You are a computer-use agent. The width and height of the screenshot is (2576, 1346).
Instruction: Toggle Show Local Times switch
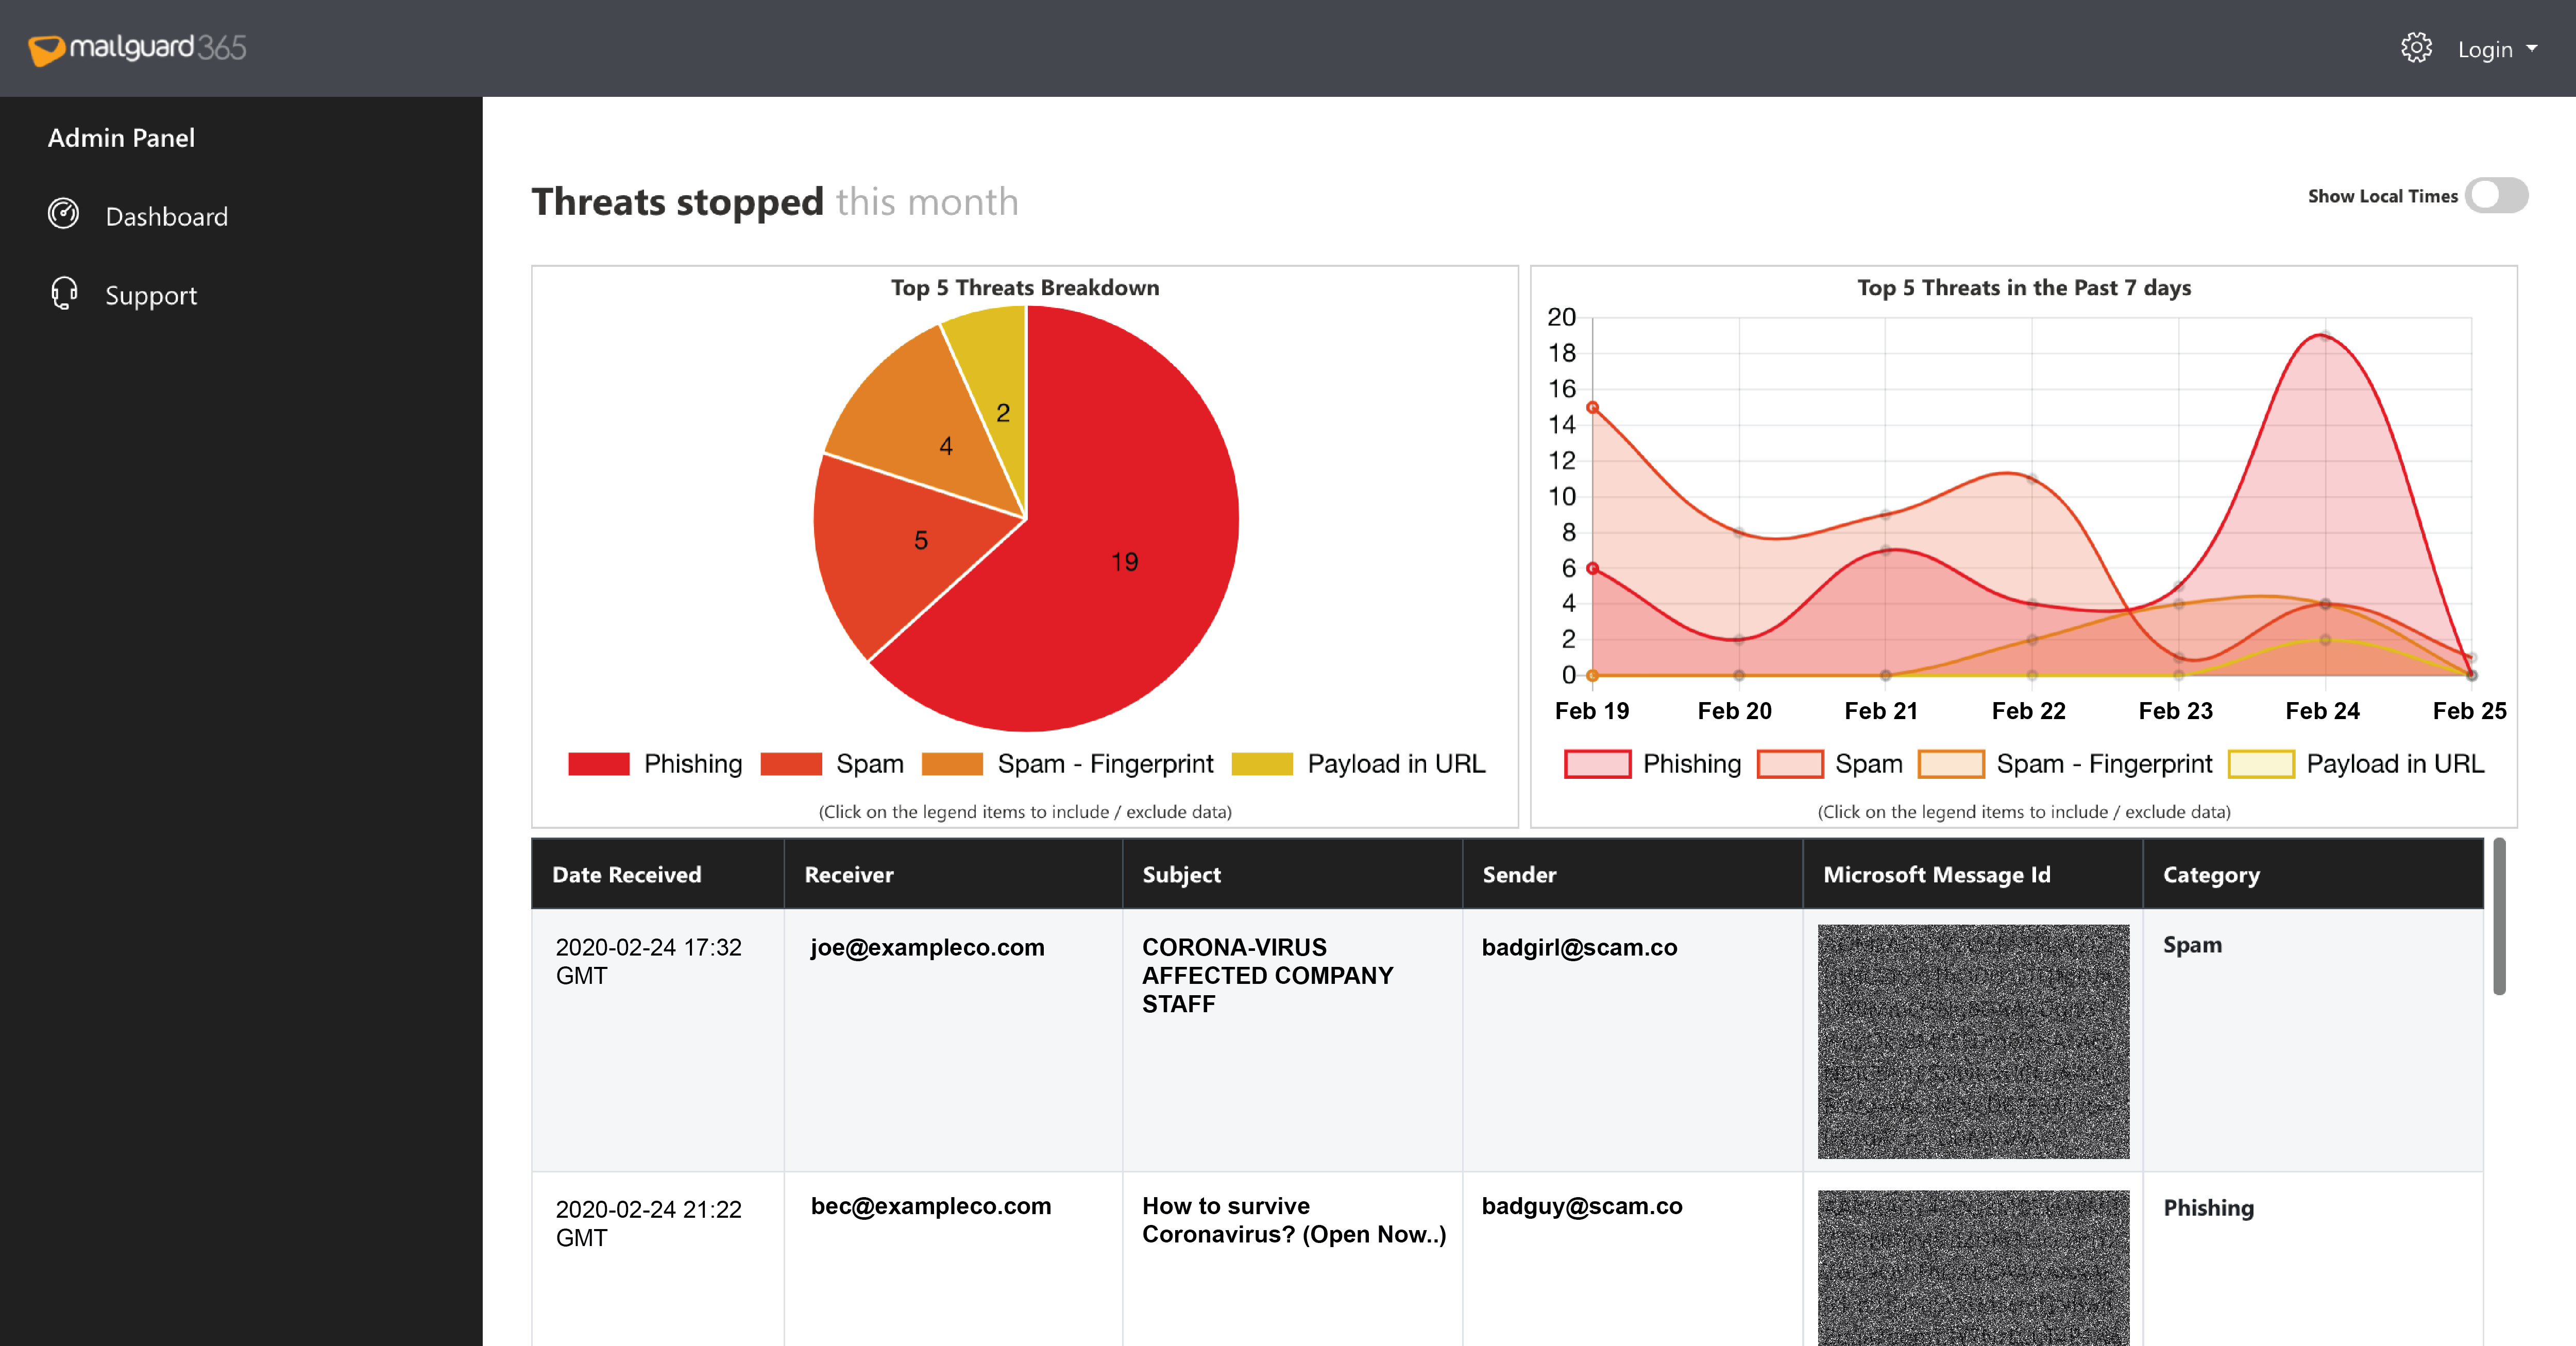(2496, 195)
